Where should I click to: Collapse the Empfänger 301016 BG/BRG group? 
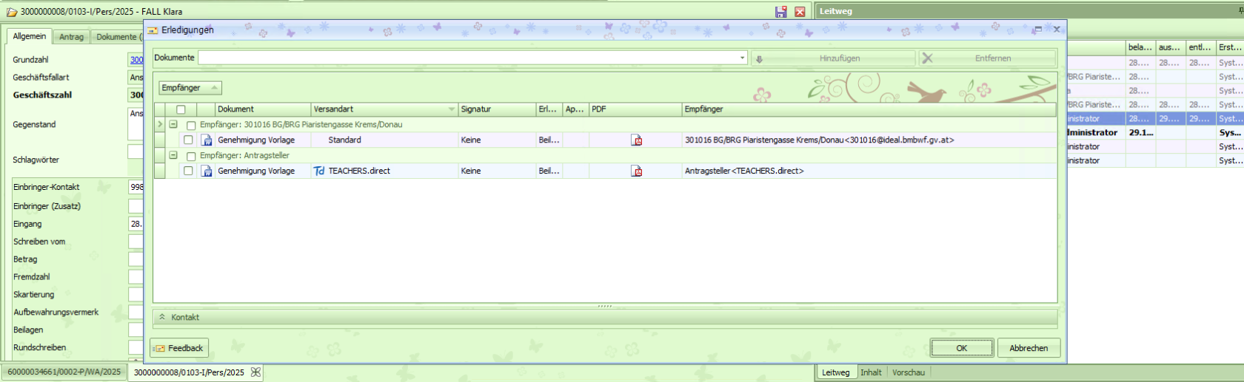173,125
